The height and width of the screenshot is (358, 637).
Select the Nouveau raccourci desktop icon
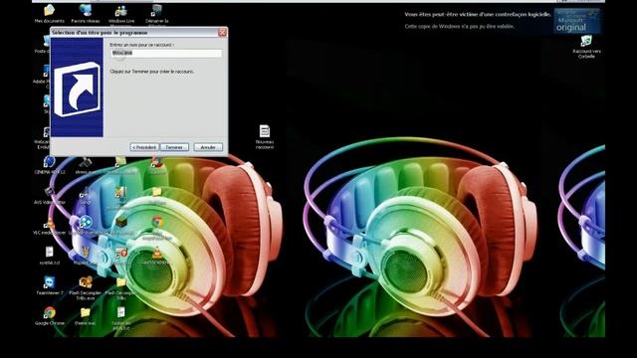point(265,137)
